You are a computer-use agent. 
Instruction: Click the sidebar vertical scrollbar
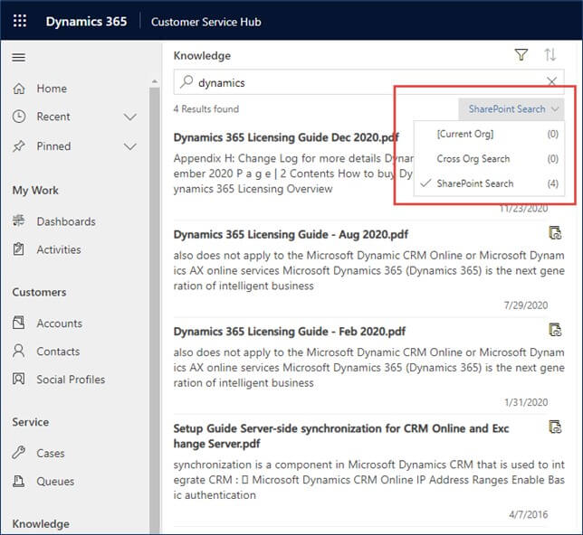(x=155, y=310)
